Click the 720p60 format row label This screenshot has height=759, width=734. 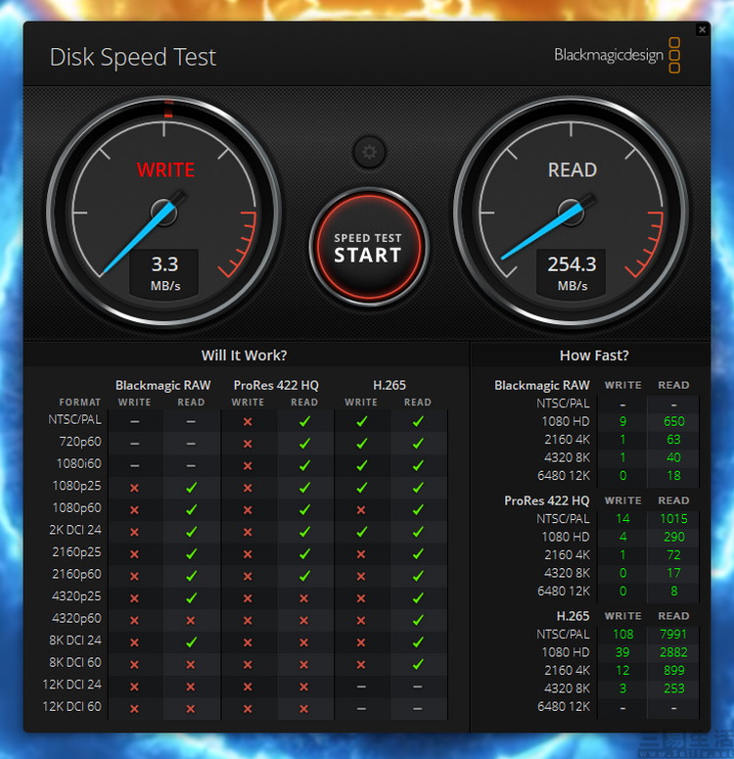coord(80,442)
